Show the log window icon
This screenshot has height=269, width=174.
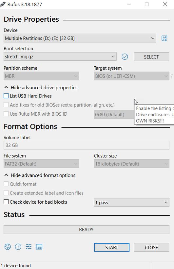point(39,247)
